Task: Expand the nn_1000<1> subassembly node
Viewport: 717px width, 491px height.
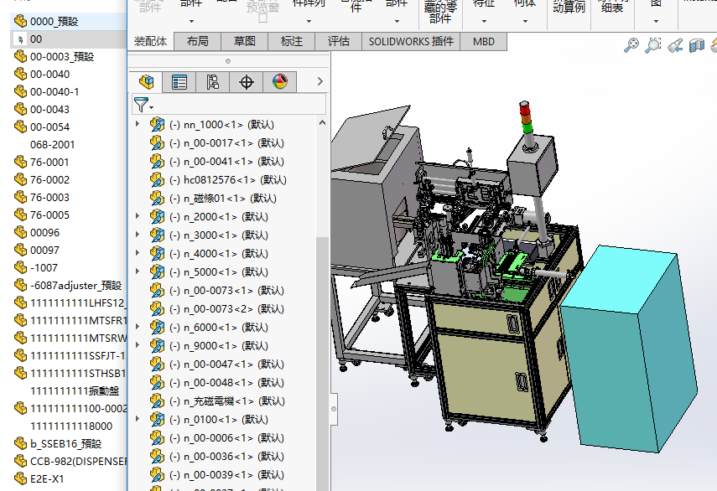Action: (138, 124)
